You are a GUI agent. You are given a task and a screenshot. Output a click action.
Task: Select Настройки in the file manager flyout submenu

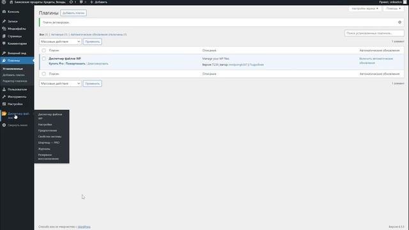(45, 125)
